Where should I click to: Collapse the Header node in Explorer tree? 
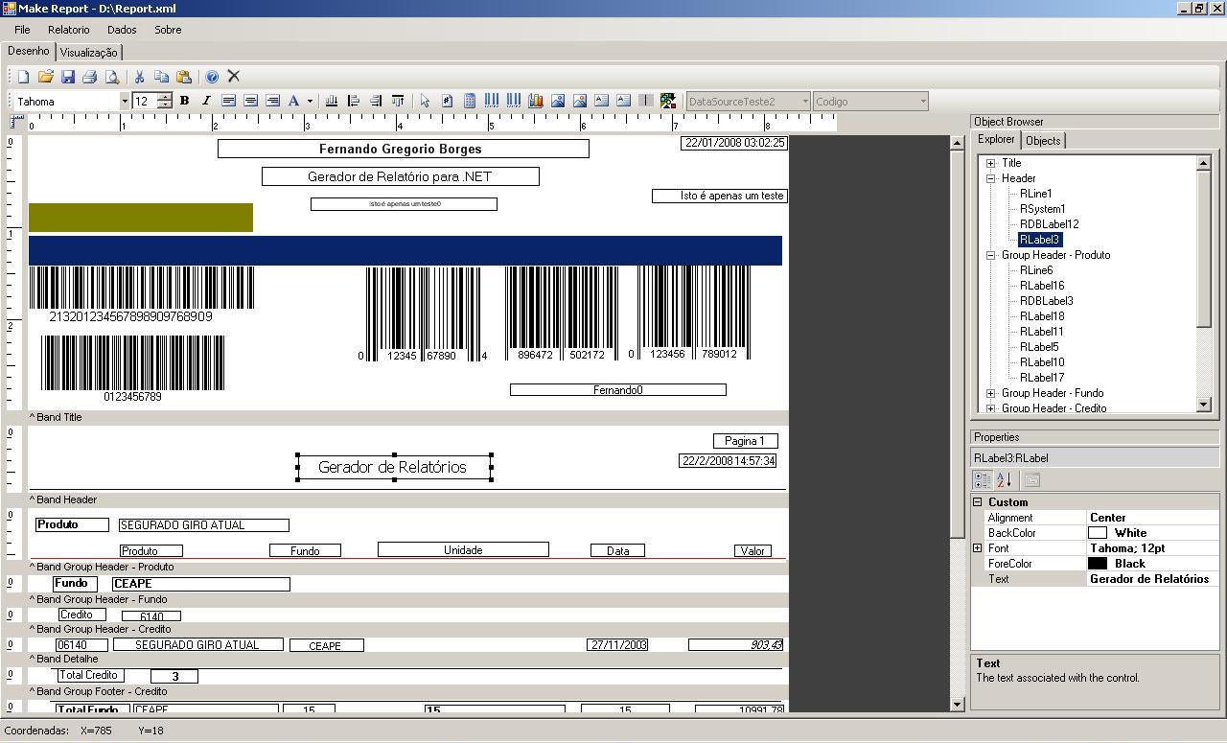click(990, 178)
